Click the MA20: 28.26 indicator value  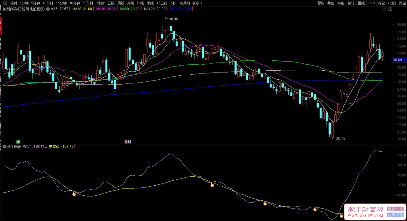pyautogui.click(x=107, y=9)
